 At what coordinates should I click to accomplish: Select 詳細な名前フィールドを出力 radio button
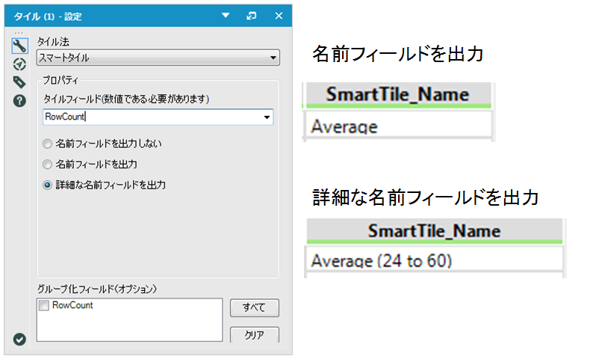[48, 184]
